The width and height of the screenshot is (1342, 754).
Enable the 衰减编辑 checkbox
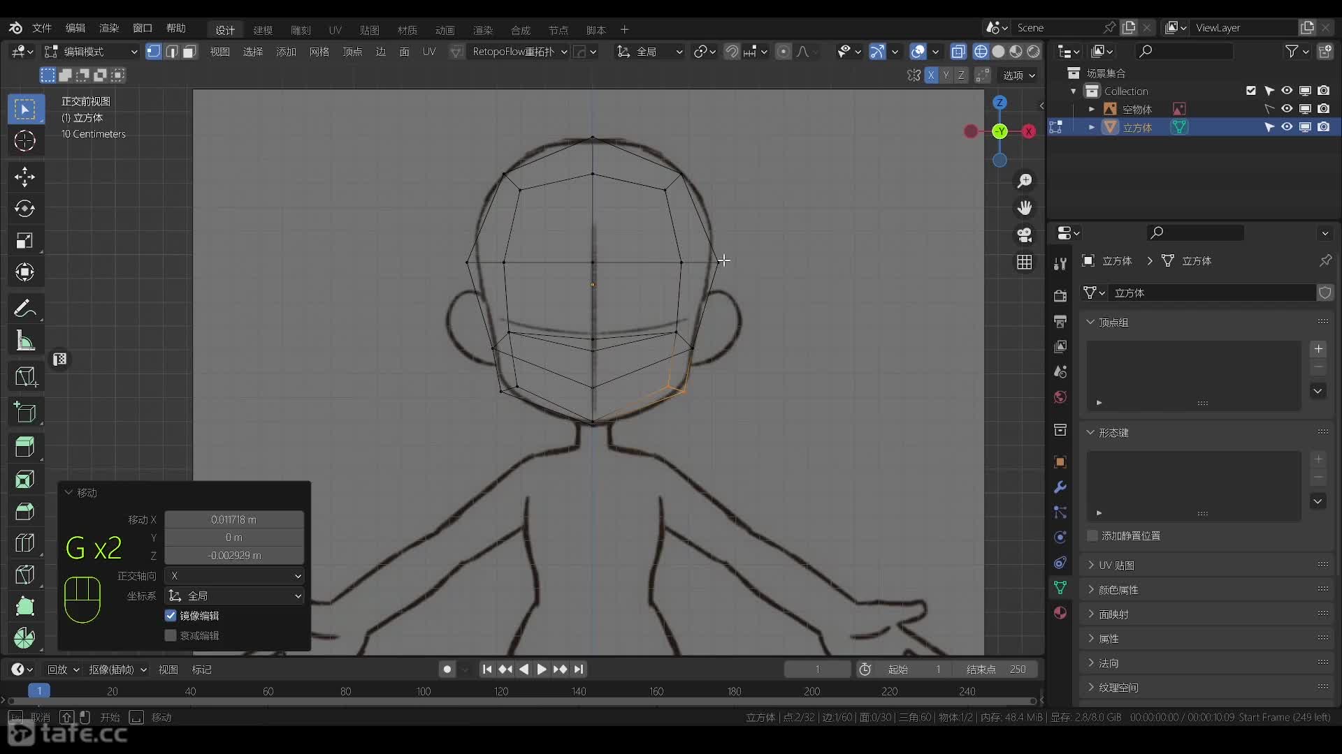coord(171,635)
